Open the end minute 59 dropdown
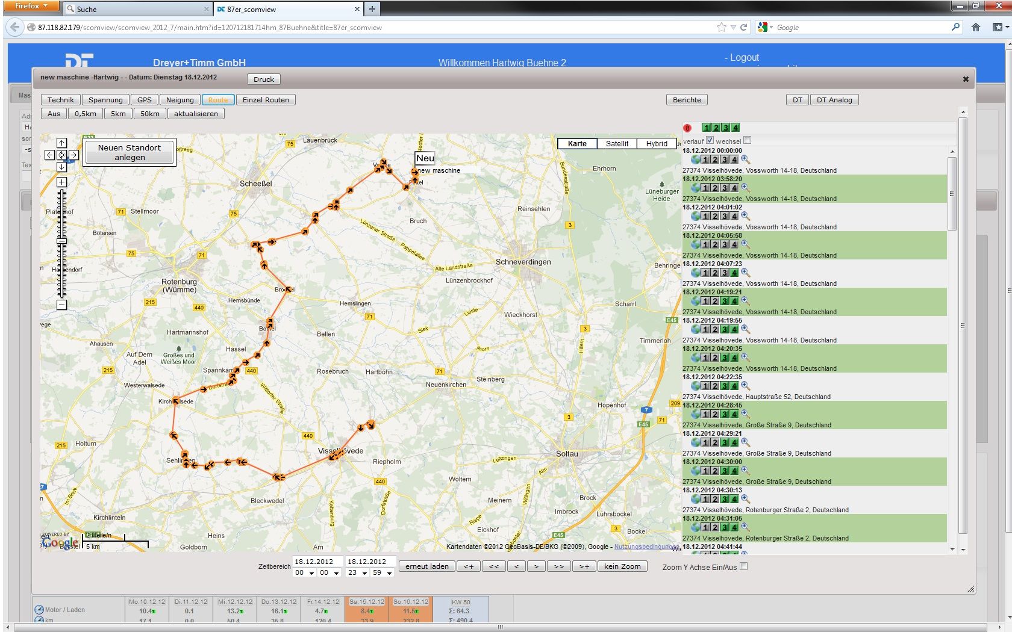The width and height of the screenshot is (1012, 632). (x=383, y=573)
